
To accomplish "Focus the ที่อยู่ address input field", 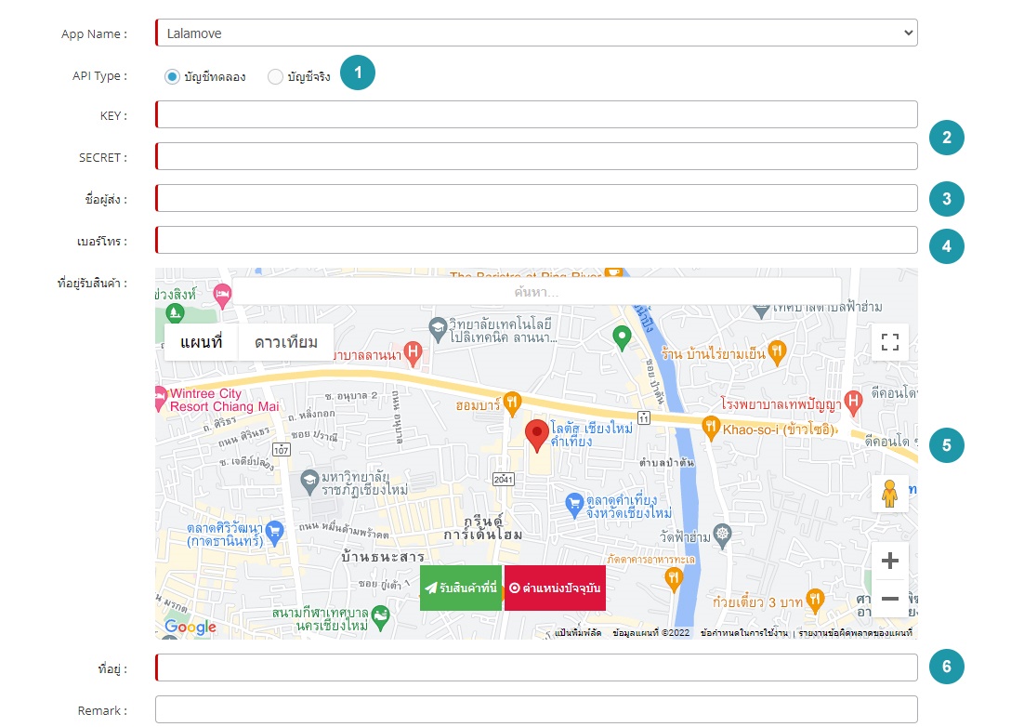I will [x=536, y=668].
